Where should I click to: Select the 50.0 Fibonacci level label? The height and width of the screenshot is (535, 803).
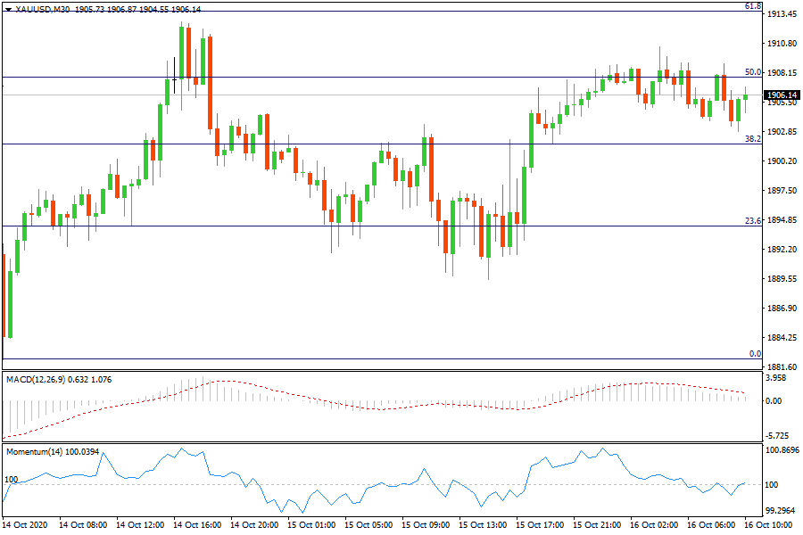[x=752, y=72]
